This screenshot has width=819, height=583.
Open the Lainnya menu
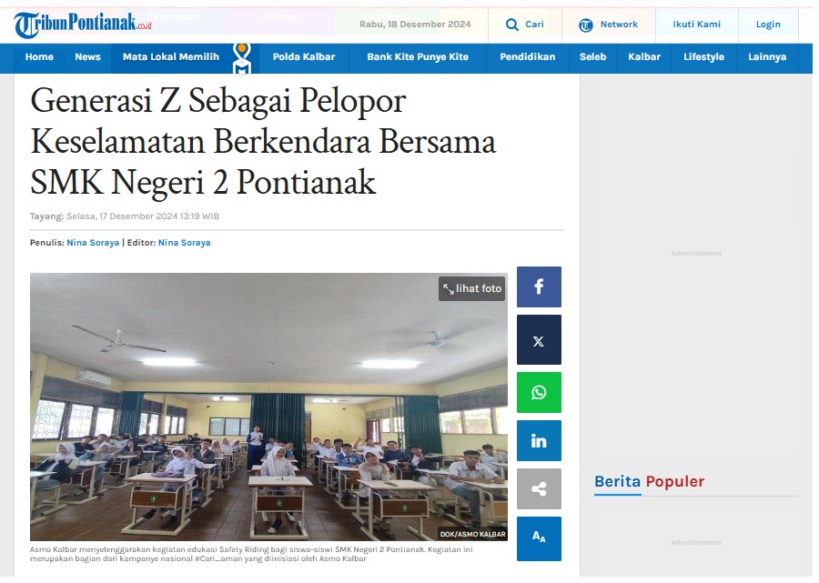click(x=767, y=57)
